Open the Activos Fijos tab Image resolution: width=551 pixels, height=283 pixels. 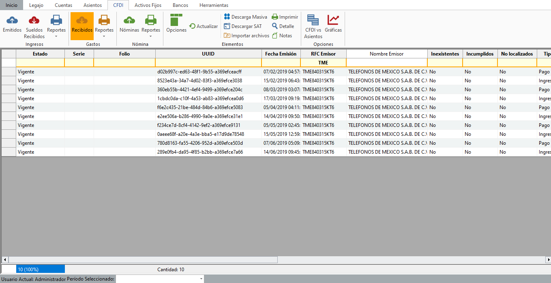tap(148, 5)
